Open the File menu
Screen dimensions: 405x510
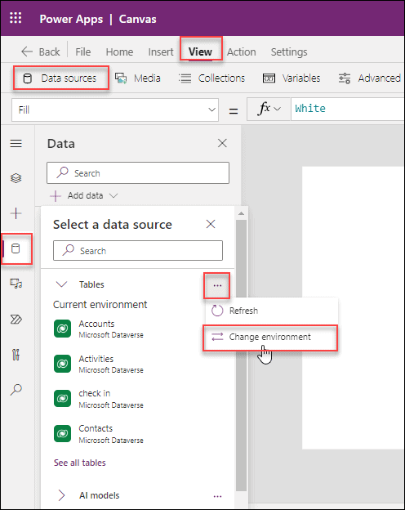tap(83, 51)
